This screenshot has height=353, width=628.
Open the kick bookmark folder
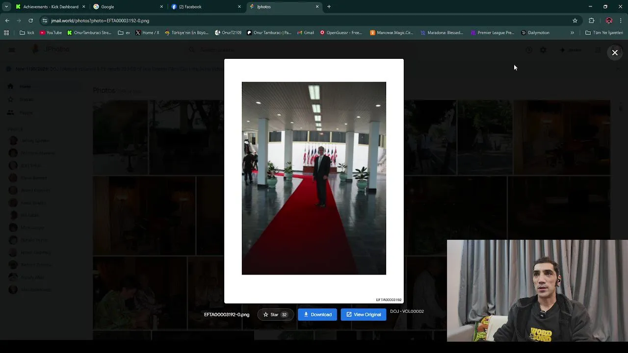27,33
